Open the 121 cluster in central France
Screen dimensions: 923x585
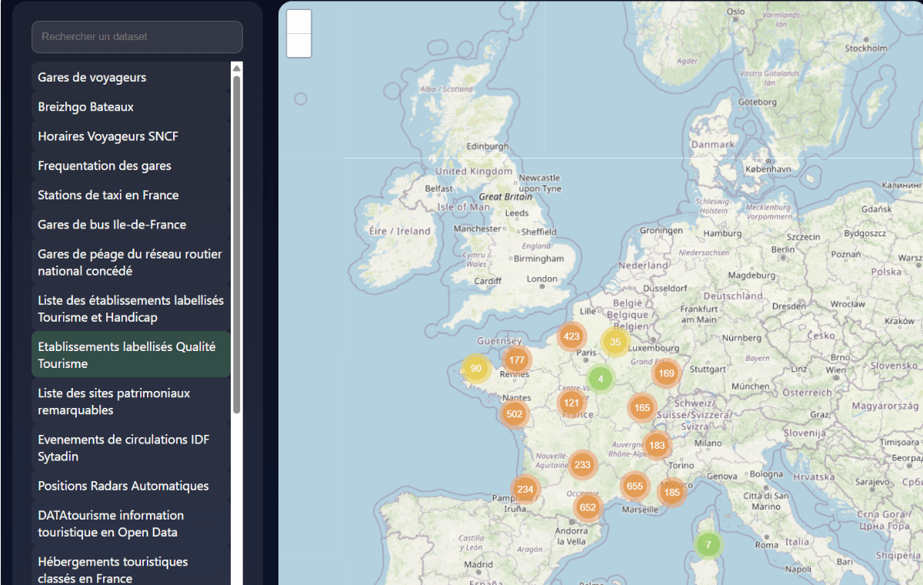pos(571,403)
